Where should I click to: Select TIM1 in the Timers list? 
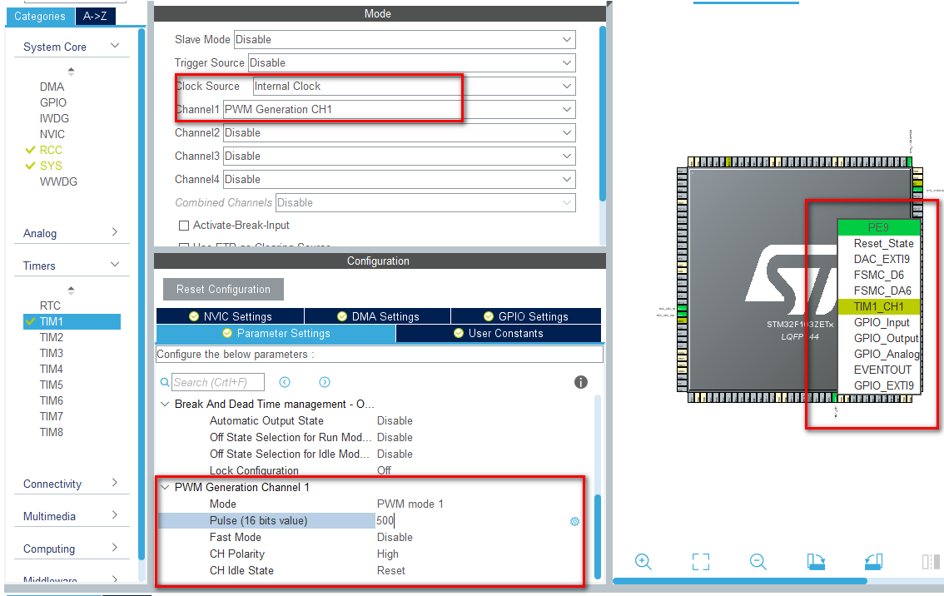point(72,321)
